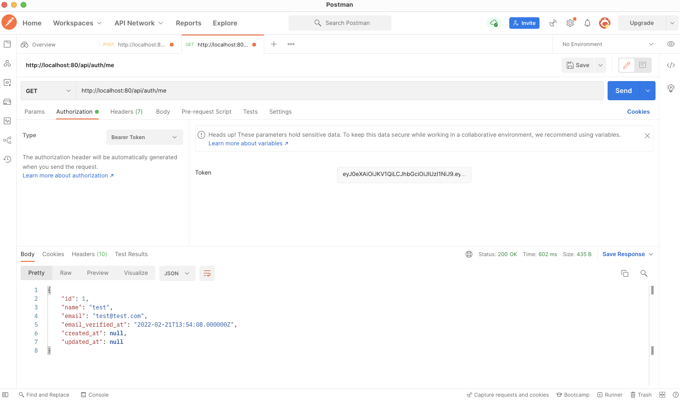
Task: Open the tab options ellipsis menu
Action: click(291, 44)
